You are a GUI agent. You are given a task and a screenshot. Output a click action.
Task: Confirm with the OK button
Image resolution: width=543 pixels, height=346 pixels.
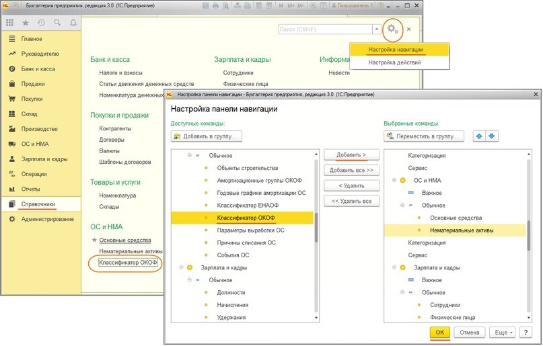(440, 333)
